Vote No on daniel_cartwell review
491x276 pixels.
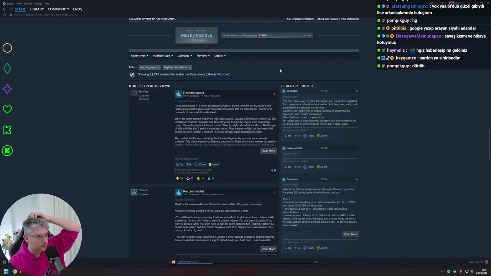pos(297,167)
